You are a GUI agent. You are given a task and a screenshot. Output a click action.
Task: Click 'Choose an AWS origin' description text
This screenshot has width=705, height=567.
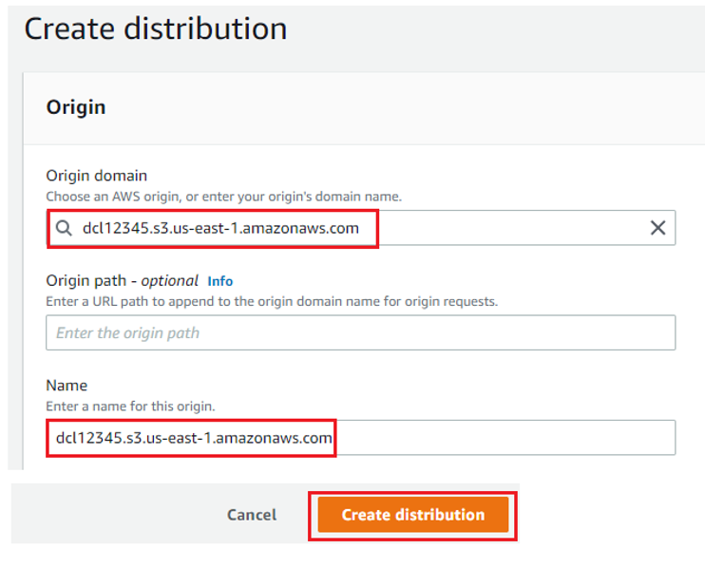tap(224, 197)
